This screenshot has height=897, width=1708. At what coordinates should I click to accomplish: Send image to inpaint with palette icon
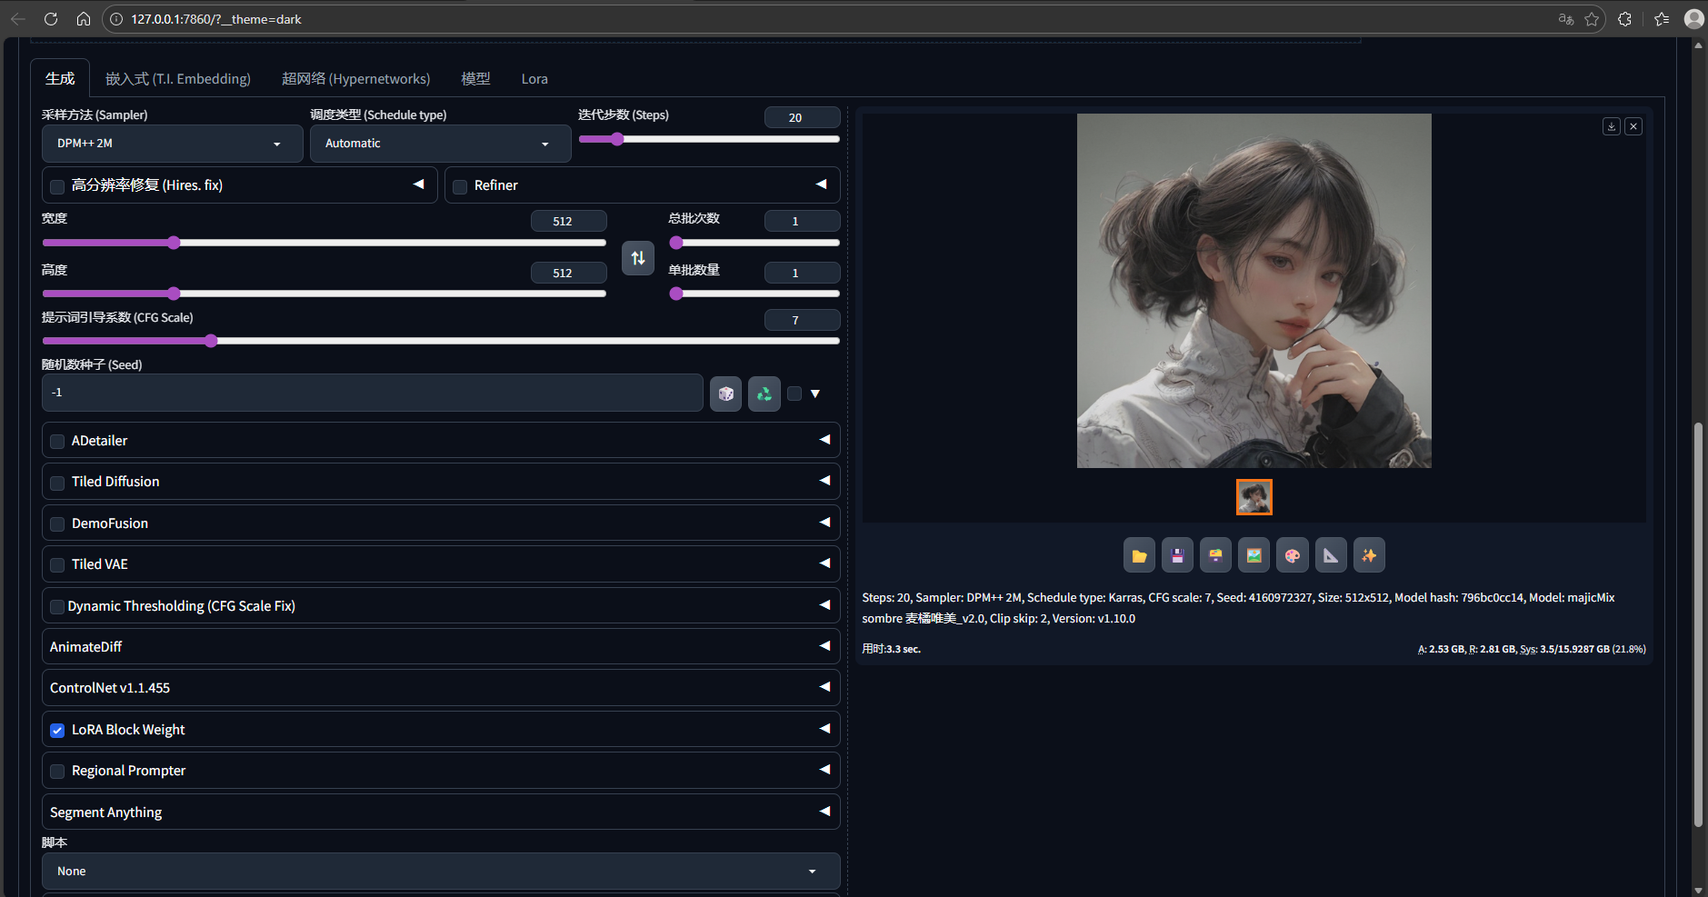(1292, 555)
